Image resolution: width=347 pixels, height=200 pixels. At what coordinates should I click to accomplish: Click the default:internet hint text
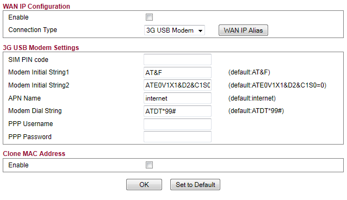252,98
